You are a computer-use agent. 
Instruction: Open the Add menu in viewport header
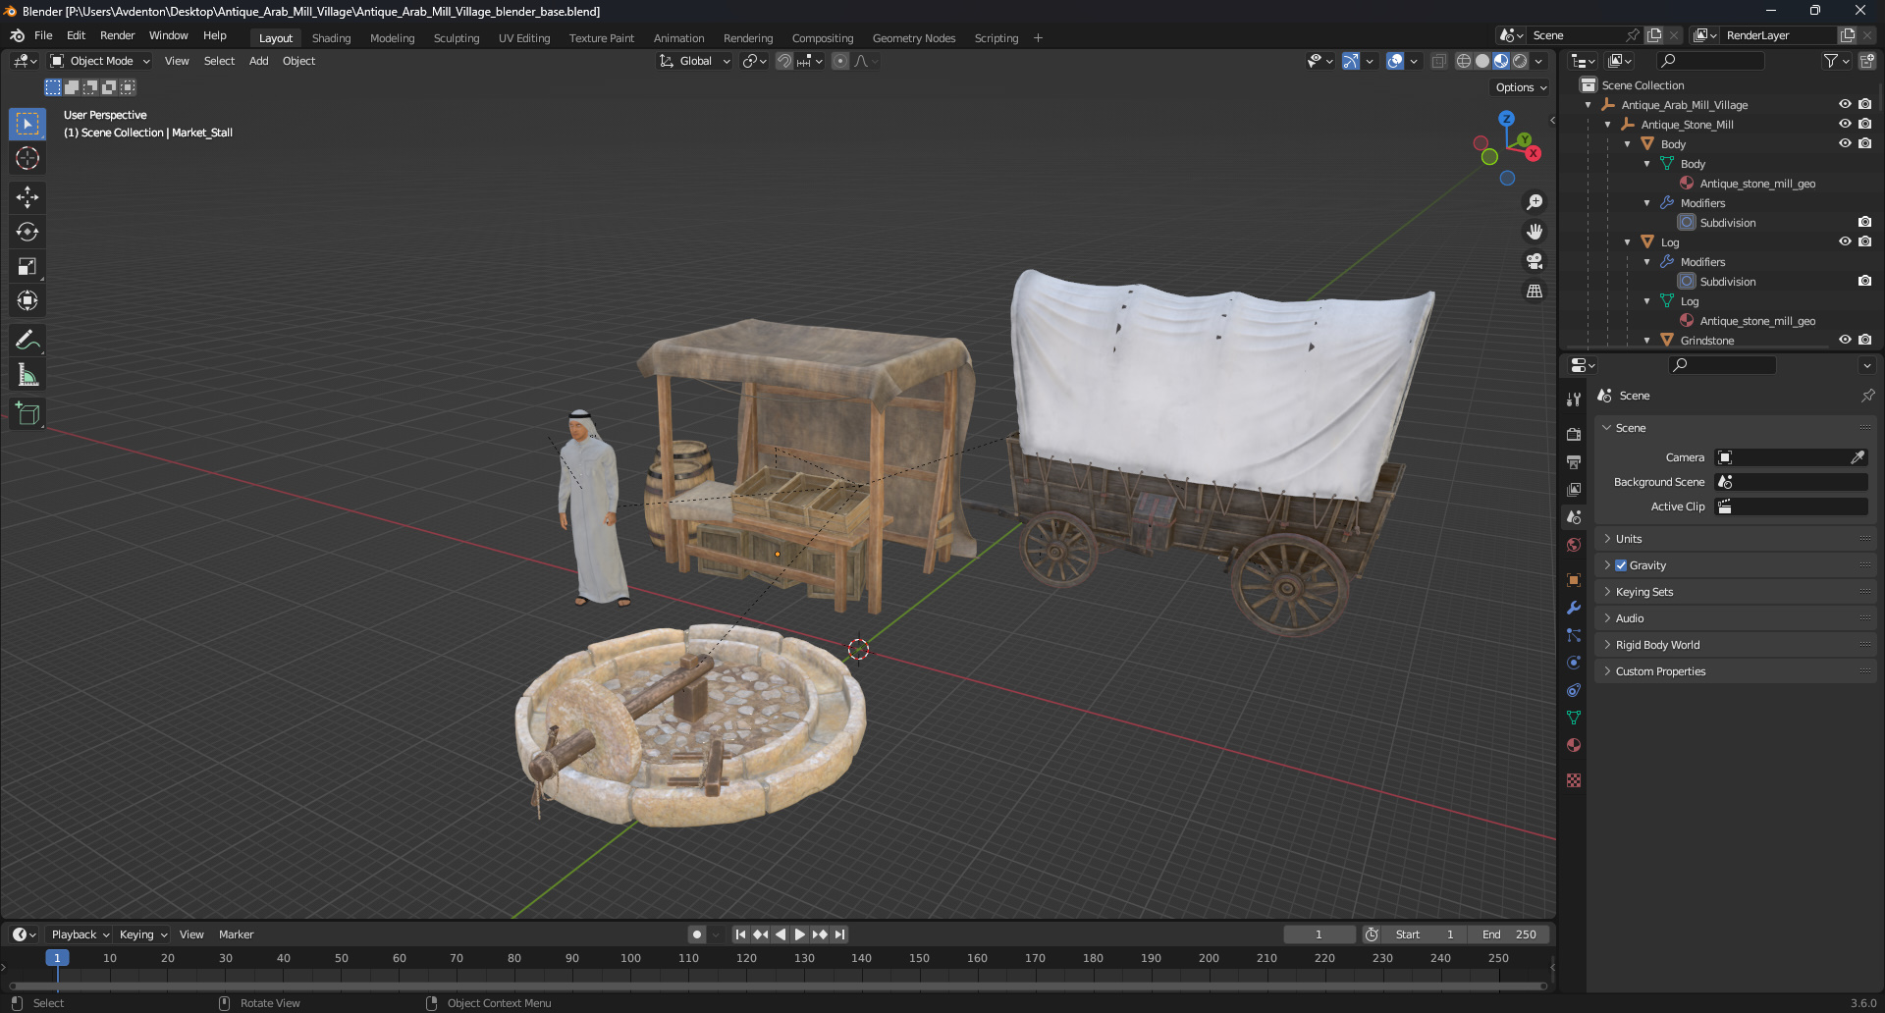[x=258, y=61]
